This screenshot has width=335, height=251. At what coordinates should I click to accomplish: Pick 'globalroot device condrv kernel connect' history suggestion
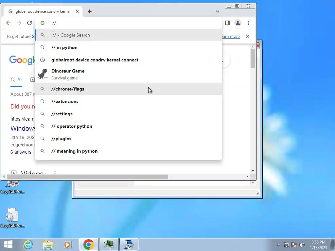128,60
